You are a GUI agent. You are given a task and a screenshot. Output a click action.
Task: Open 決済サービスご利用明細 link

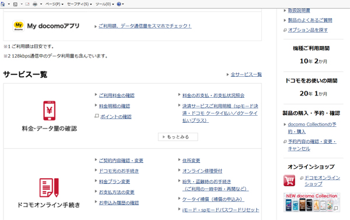[x=220, y=113]
